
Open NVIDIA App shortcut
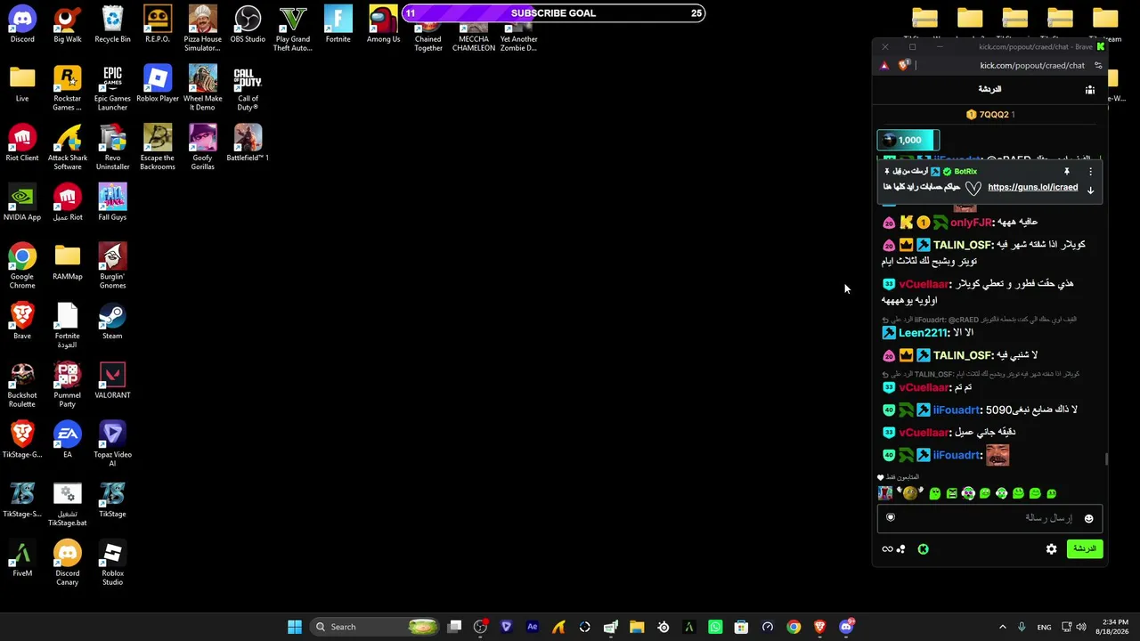[x=22, y=202]
